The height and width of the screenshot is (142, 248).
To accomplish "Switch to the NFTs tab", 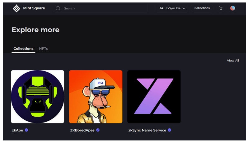I will 43,49.
